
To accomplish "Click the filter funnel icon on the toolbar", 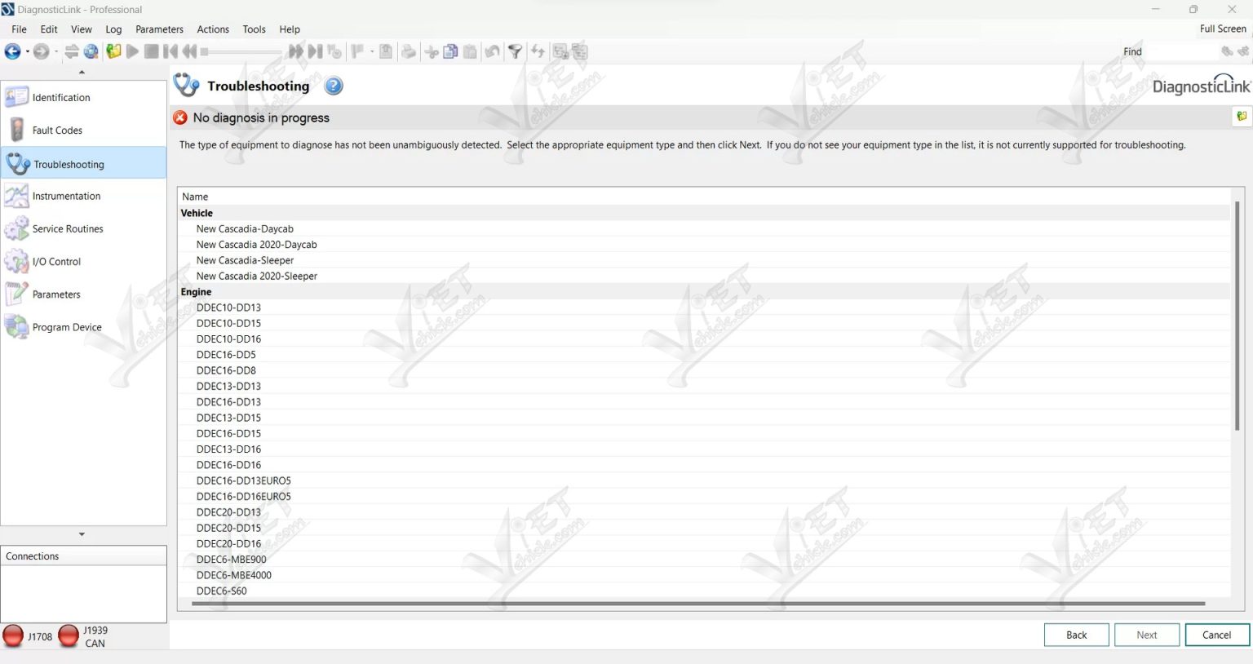I will pyautogui.click(x=516, y=51).
